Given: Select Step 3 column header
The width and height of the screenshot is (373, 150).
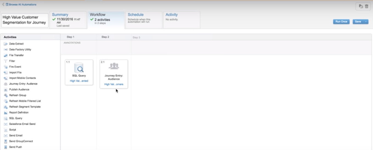Looking at the screenshot, I should click(136, 37).
